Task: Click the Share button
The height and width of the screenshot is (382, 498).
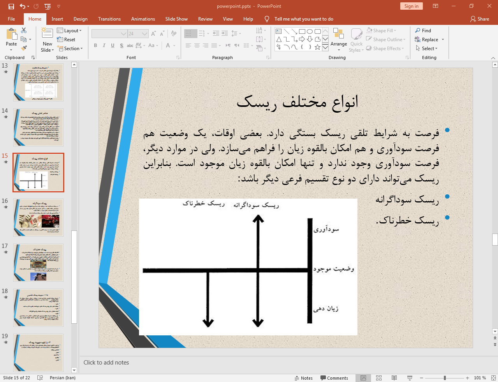Action: point(480,19)
